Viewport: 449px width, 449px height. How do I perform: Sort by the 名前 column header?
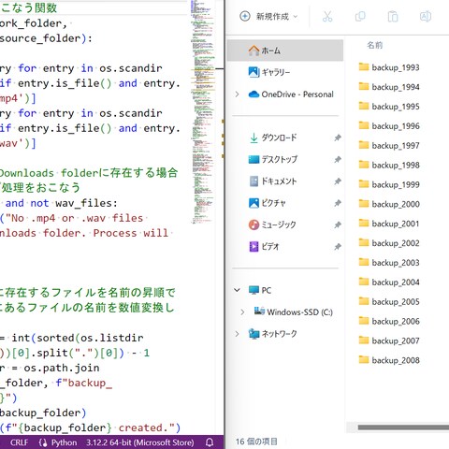[374, 46]
